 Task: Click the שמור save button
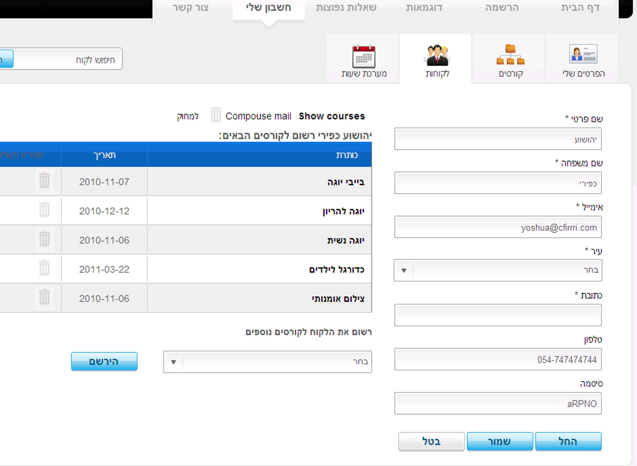click(x=500, y=441)
